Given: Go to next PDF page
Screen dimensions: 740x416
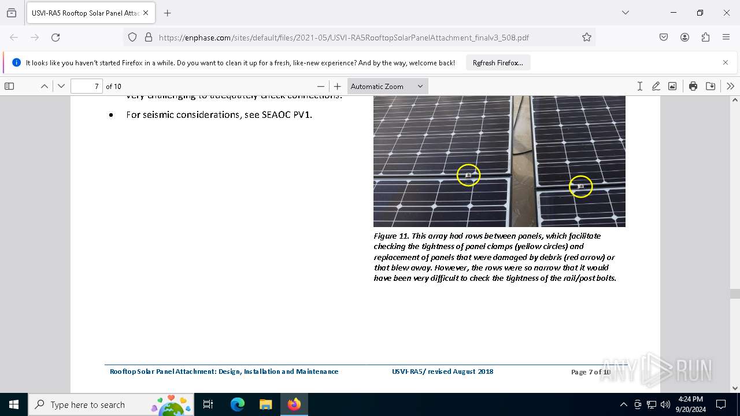Looking at the screenshot, I should (61, 86).
